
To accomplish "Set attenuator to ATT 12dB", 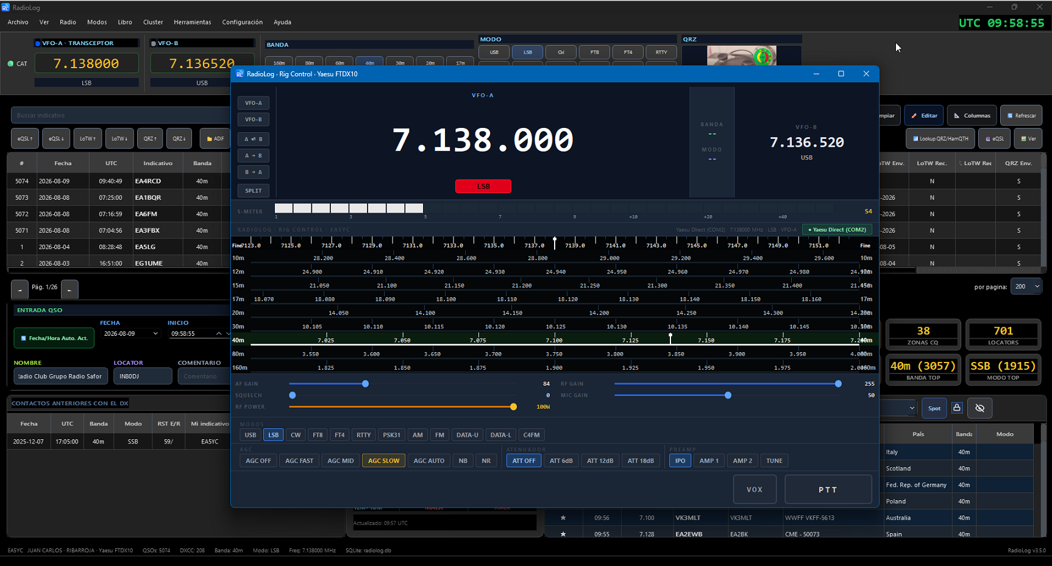I will coord(600,461).
